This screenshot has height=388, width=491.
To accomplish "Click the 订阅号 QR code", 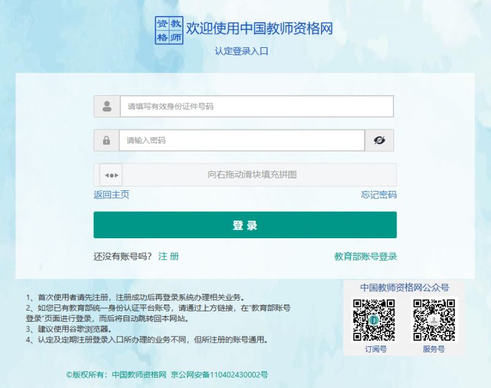I will click(x=374, y=320).
